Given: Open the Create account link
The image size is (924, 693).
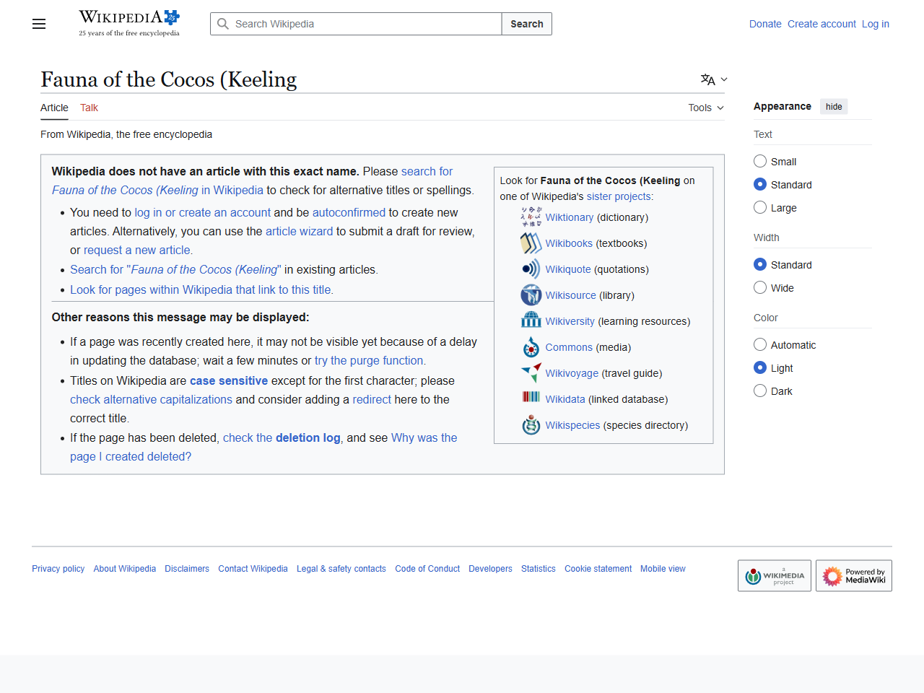Looking at the screenshot, I should pos(821,24).
